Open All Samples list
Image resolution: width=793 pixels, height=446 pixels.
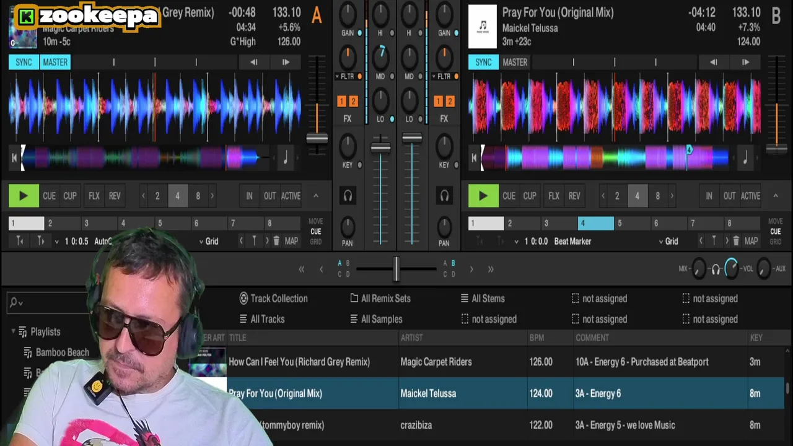point(376,319)
